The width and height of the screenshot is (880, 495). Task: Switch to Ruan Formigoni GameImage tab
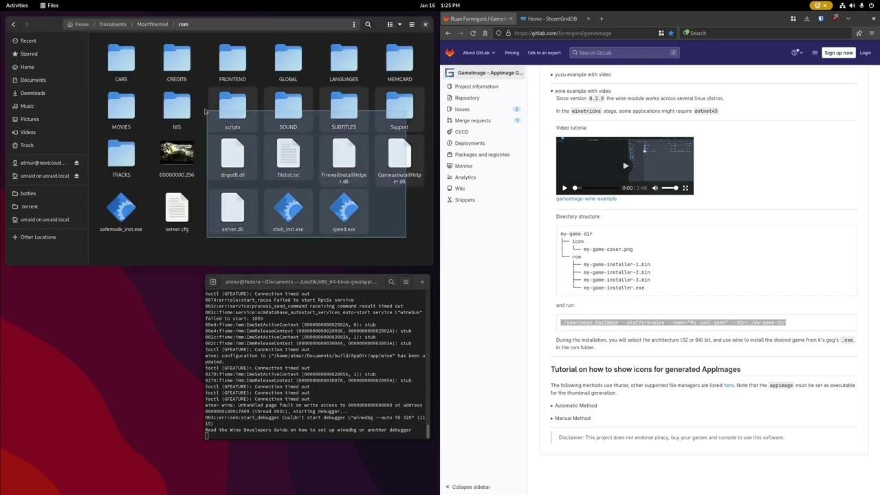pos(478,19)
